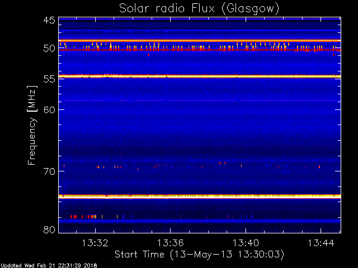
Task: Click the '50' frequency tick label
Action: pyautogui.click(x=49, y=49)
